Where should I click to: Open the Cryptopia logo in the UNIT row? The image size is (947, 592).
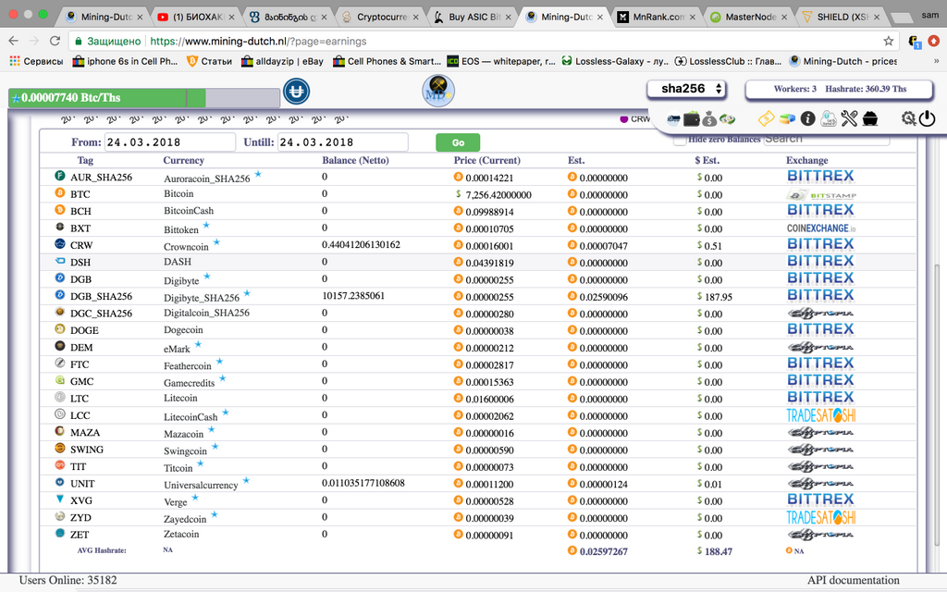(820, 483)
